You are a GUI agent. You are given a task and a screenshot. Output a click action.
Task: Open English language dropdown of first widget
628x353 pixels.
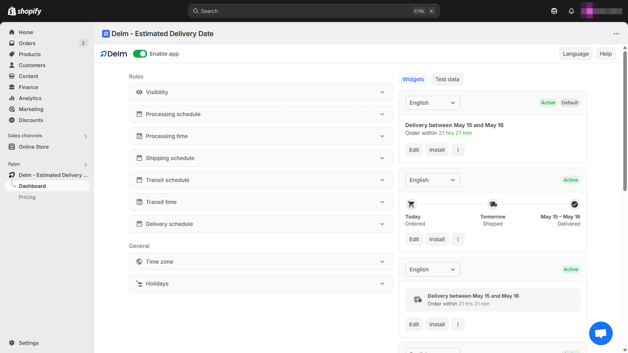tap(433, 103)
